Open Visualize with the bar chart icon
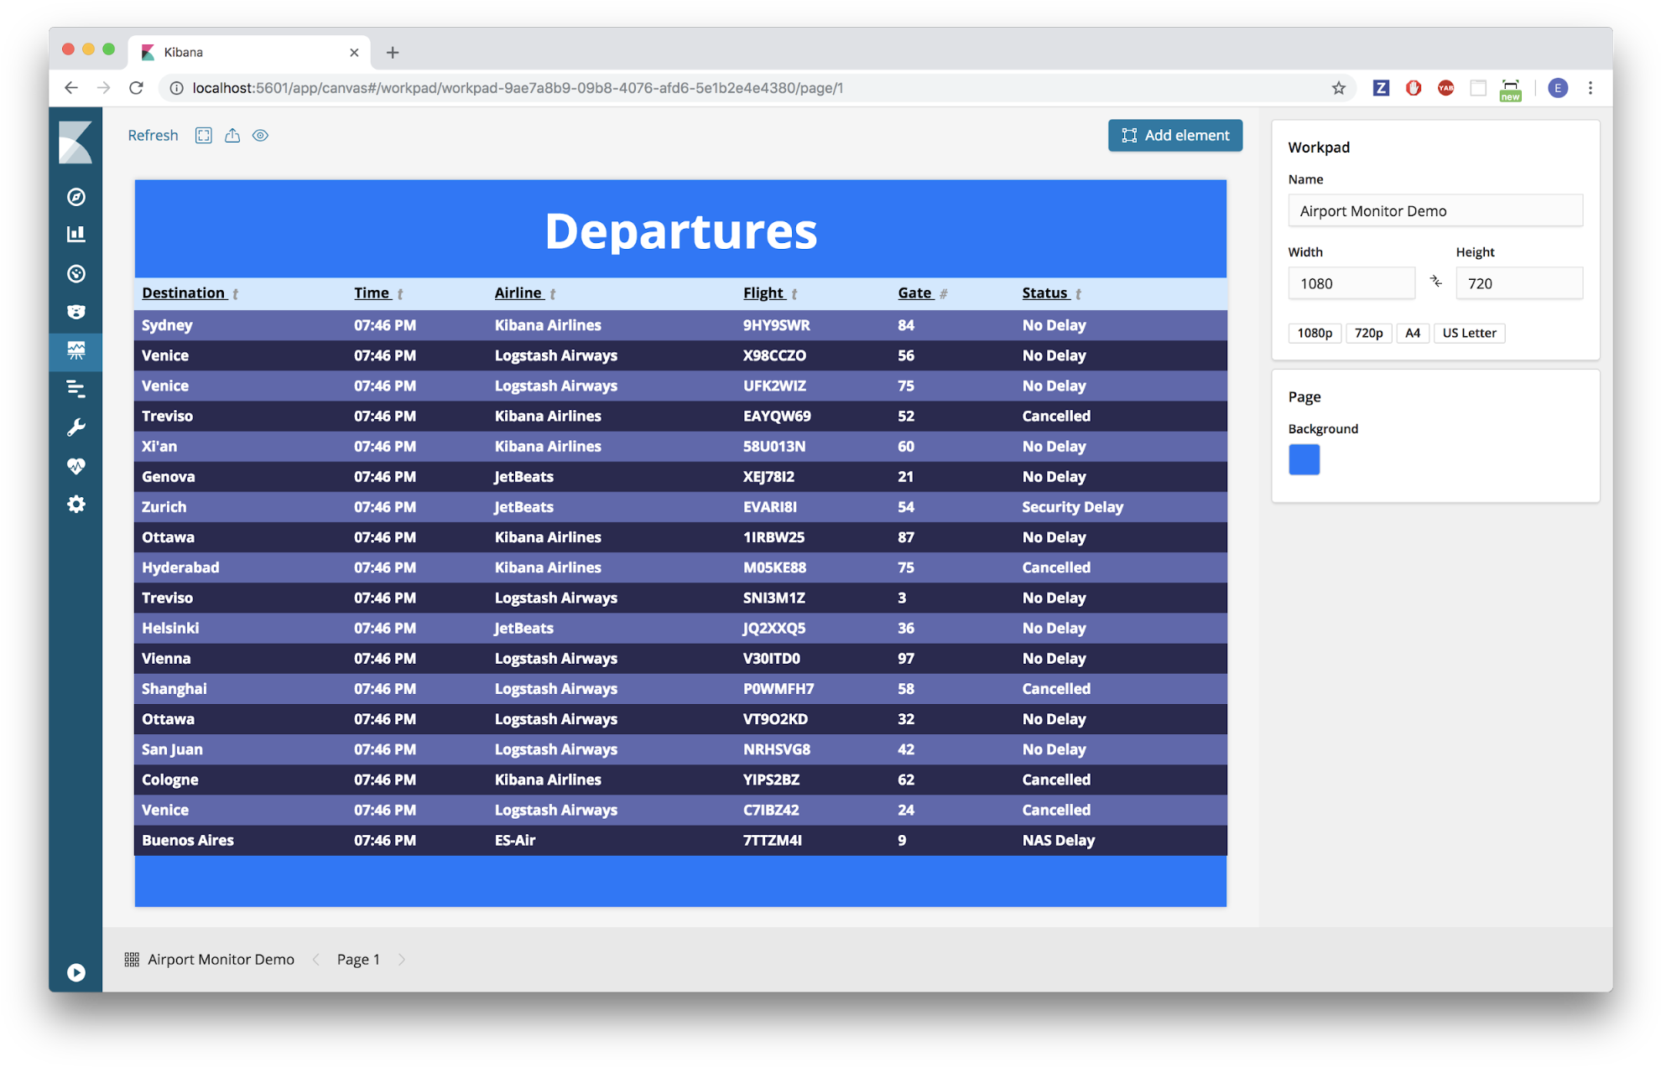This screenshot has width=1661, height=1067. (75, 234)
